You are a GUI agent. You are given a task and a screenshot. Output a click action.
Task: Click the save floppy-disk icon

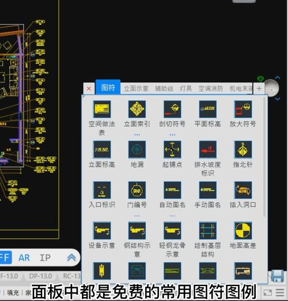[278, 276]
